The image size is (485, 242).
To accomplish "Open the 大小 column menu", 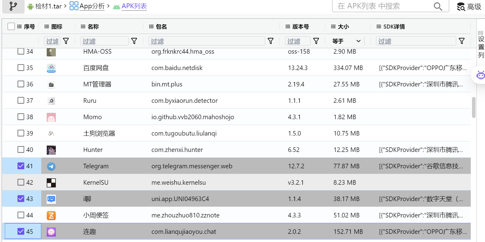I will pos(333,26).
